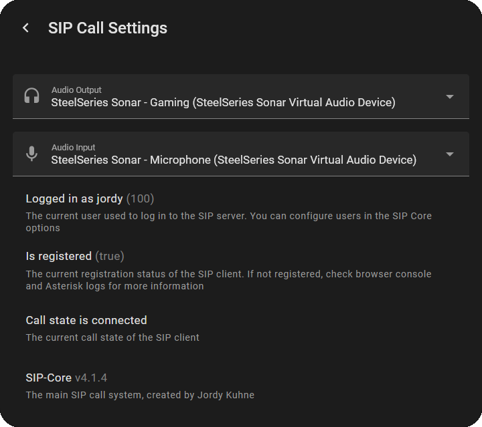Image resolution: width=482 pixels, height=427 pixels.
Task: Select the 'Logged in as jordy' heading
Action: coord(74,198)
